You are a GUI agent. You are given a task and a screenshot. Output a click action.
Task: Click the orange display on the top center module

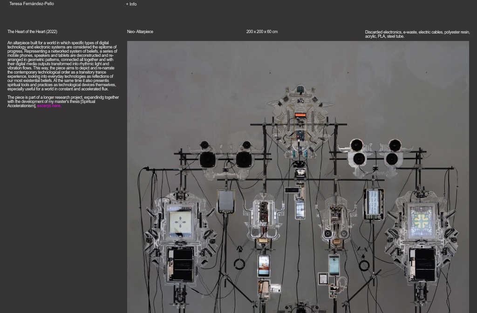[x=300, y=115]
